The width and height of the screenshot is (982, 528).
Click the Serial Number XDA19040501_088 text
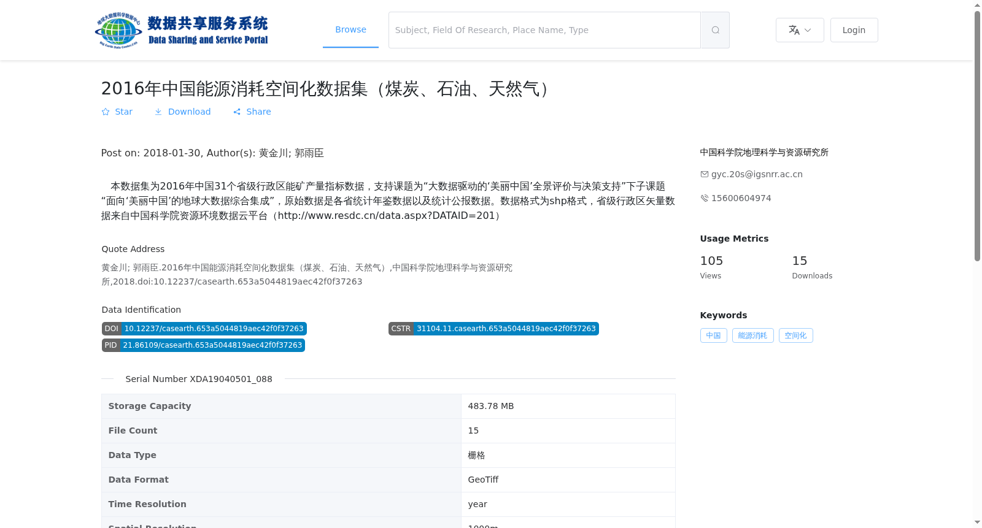click(x=199, y=379)
